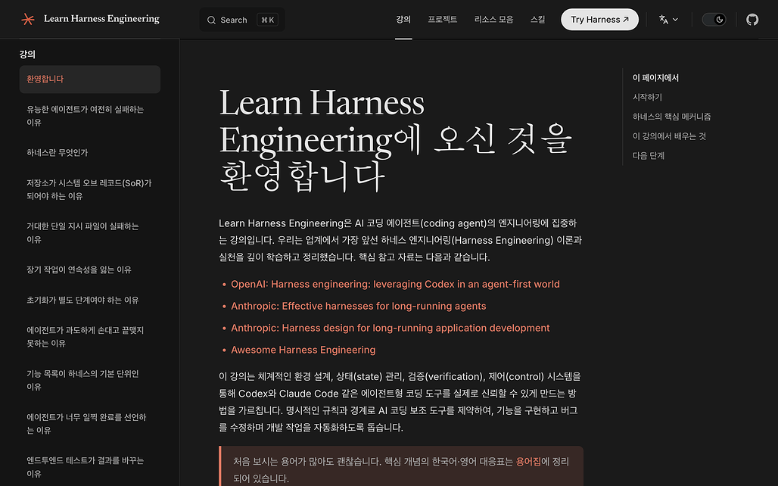This screenshot has width=778, height=486.
Task: Jump to 하네스의 핵심 메커니즘 section
Action: coord(671,117)
